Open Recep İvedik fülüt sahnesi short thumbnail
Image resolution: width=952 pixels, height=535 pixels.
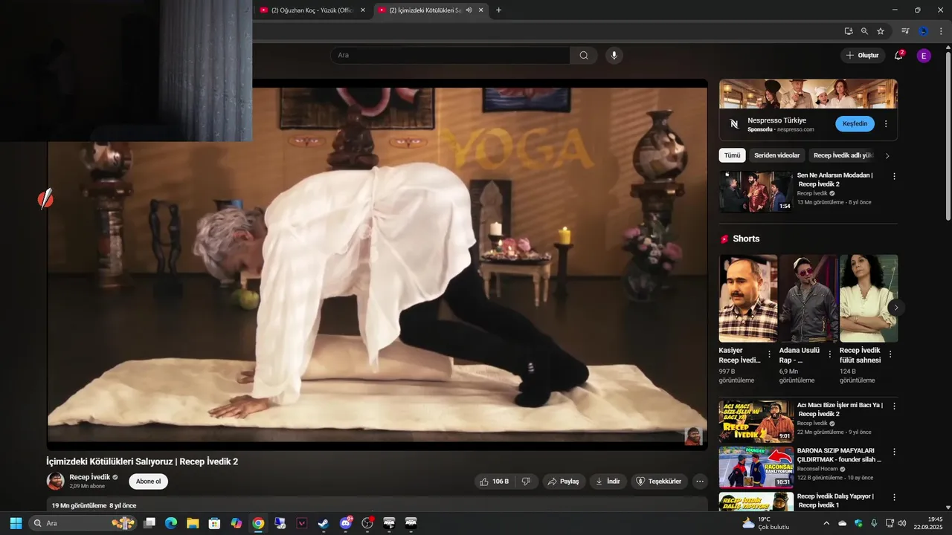(x=869, y=299)
